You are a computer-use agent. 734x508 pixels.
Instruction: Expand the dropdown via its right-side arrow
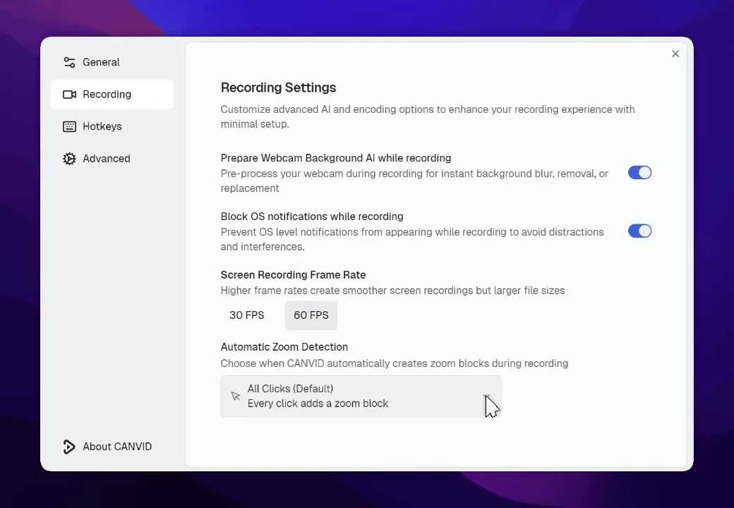(486, 397)
